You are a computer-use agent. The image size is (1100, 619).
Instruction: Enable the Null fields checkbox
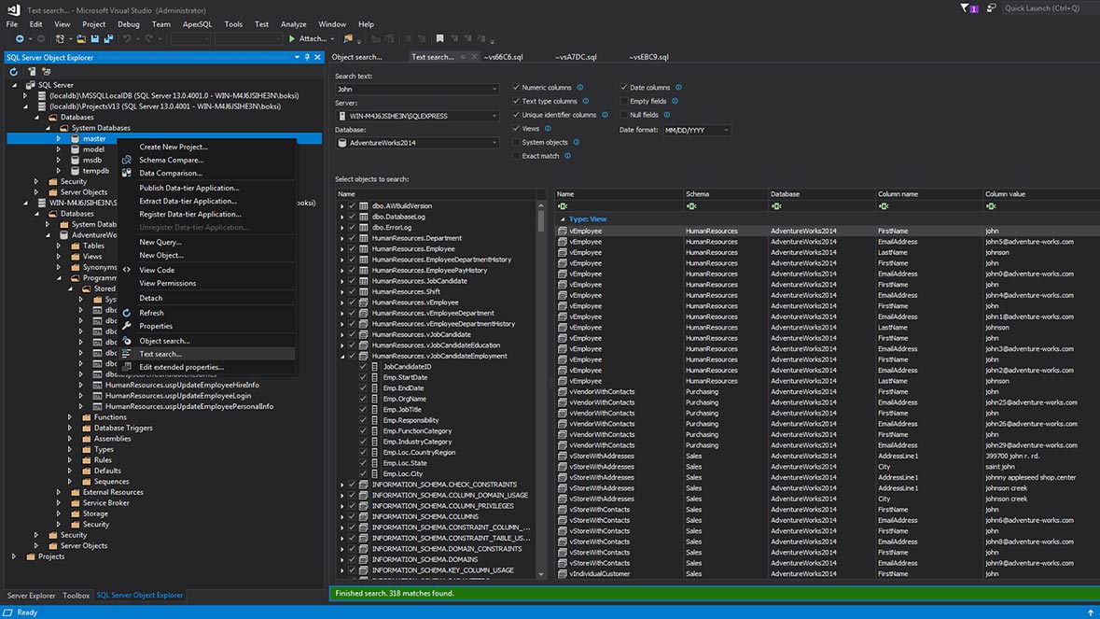pos(623,115)
